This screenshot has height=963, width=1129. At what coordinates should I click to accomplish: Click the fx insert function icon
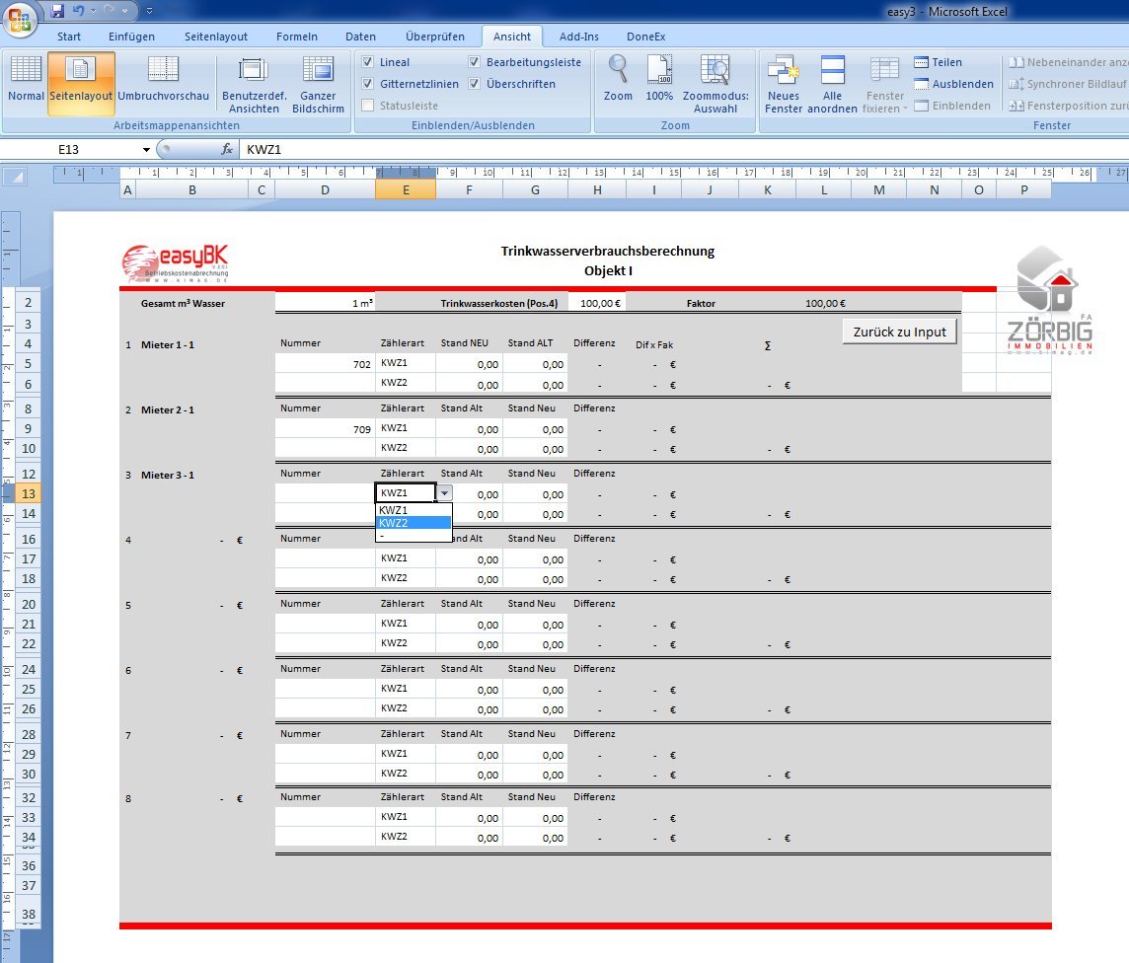click(227, 149)
